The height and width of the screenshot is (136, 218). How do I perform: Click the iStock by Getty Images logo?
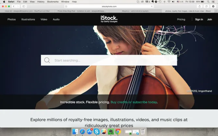pyautogui.click(x=109, y=19)
